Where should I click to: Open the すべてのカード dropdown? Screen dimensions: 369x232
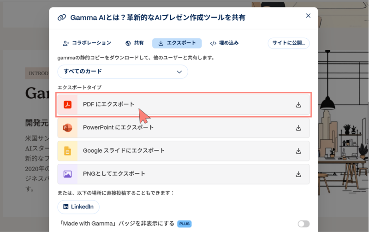coord(122,71)
